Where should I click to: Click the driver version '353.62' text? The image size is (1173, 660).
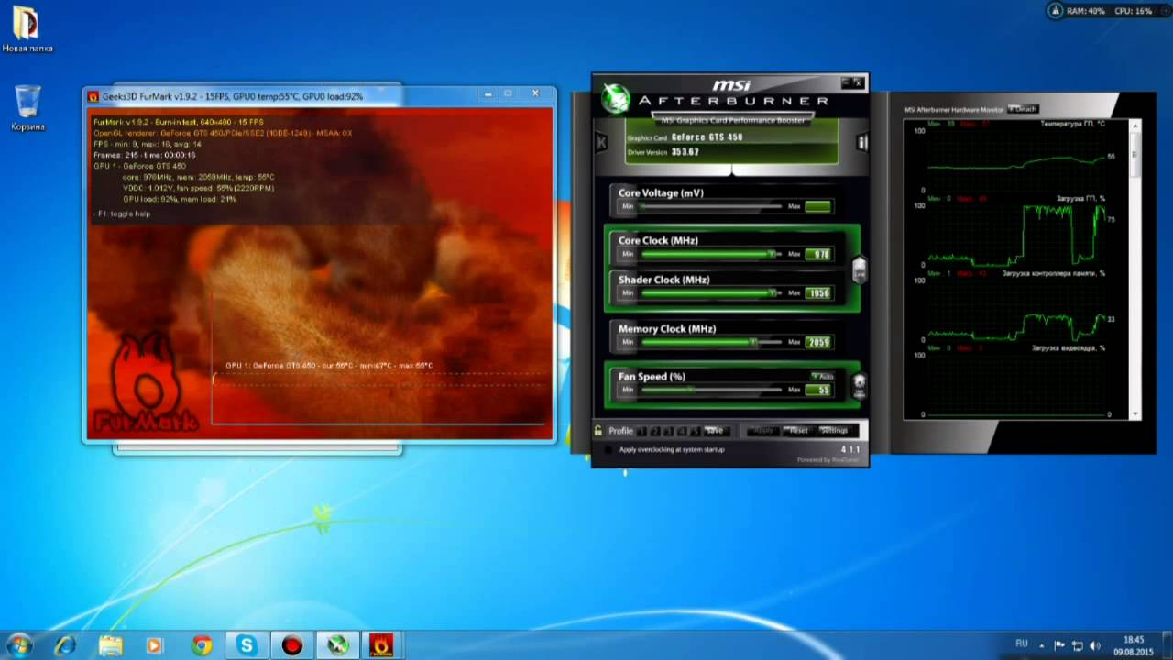click(x=685, y=152)
